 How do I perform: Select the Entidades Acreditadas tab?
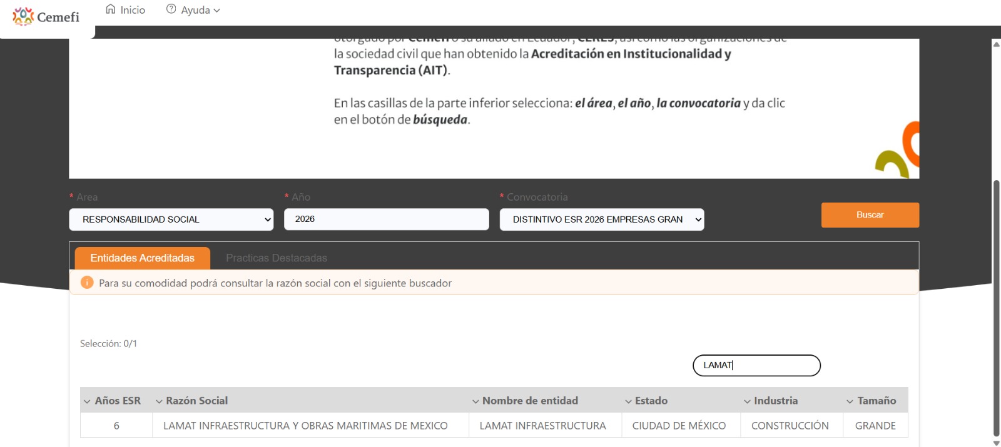(142, 258)
